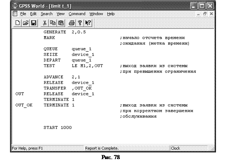The height and width of the screenshot is (165, 226).
Task: Click the ADVANCE 2,1 line
Action: (x=62, y=77)
